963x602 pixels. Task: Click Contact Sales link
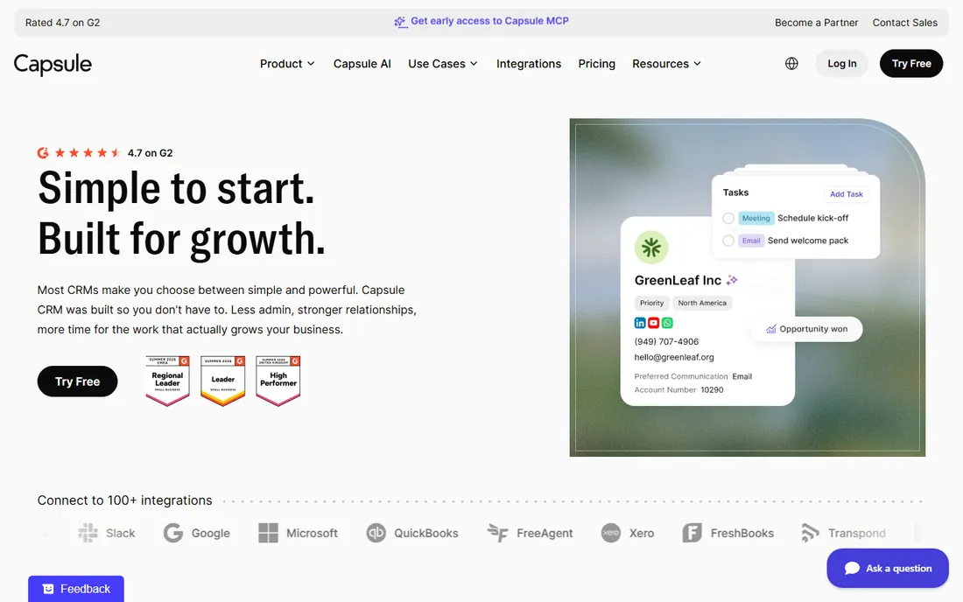[904, 23]
